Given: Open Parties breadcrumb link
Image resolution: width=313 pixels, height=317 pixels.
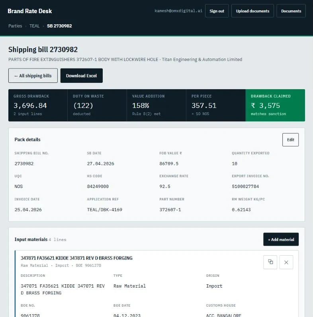Looking at the screenshot, I should [x=15, y=26].
